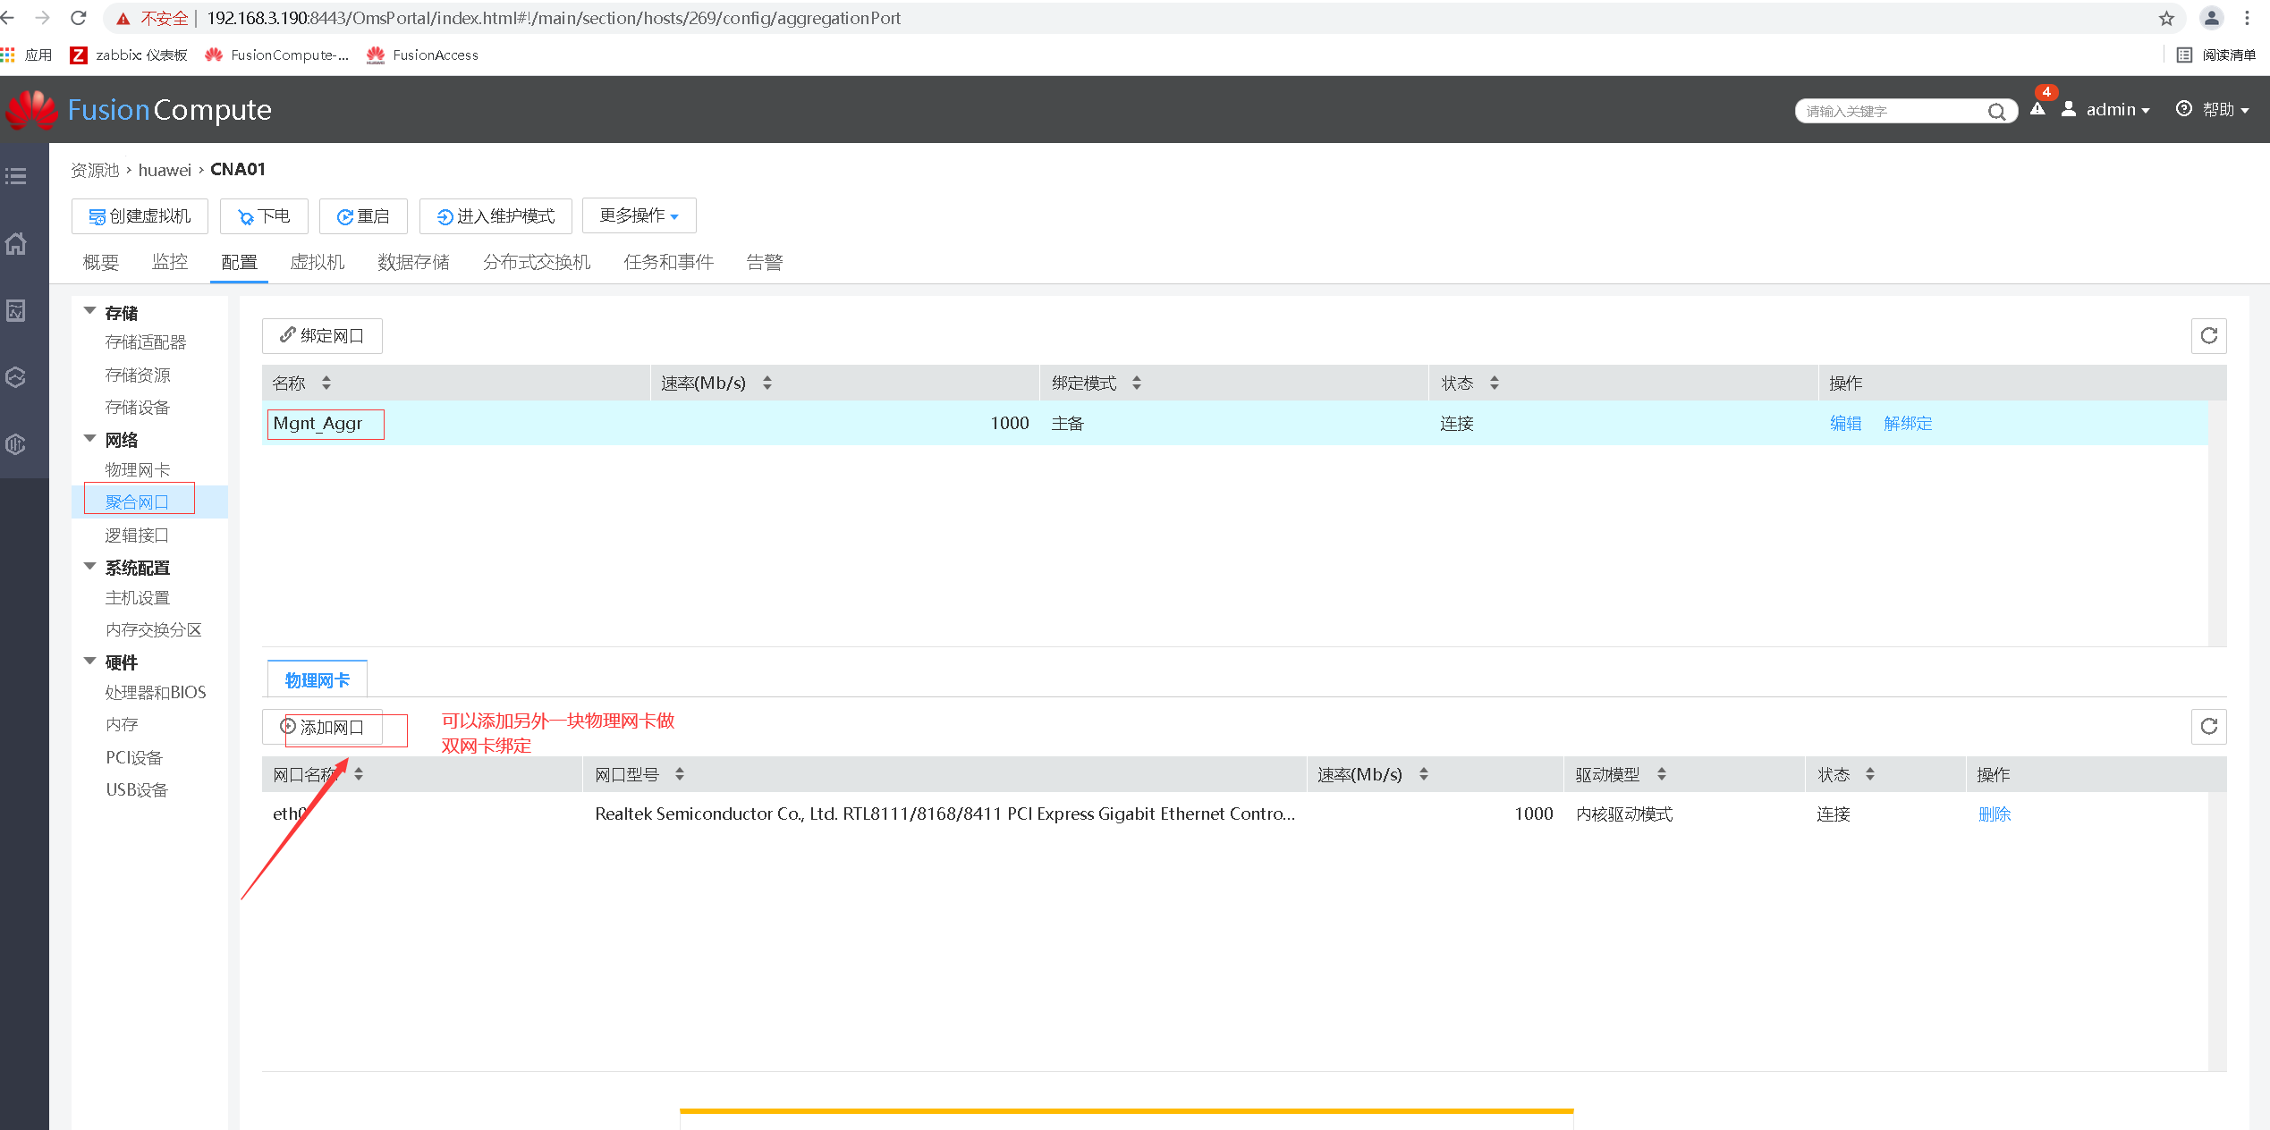Click the 绑定网口 button

[322, 336]
